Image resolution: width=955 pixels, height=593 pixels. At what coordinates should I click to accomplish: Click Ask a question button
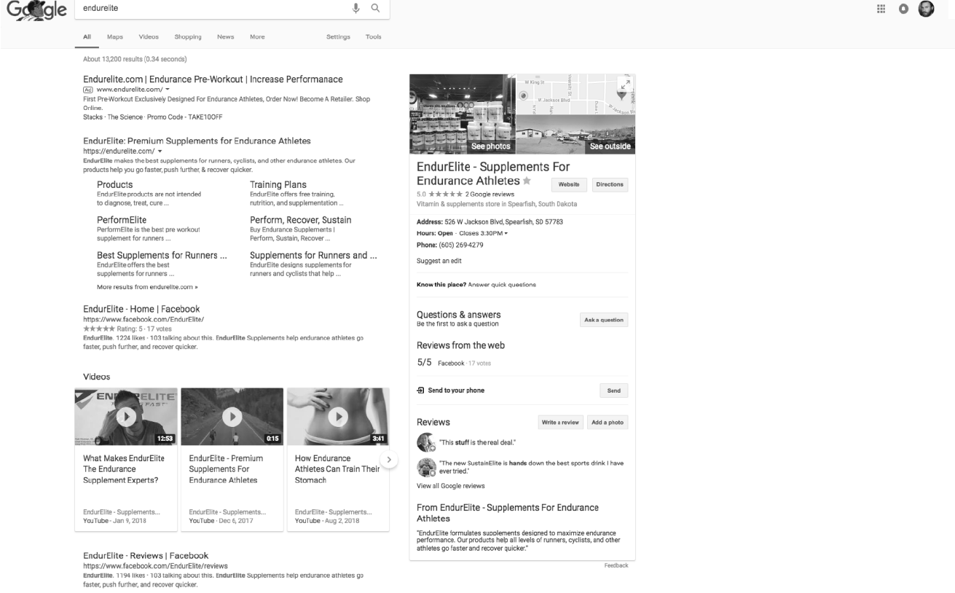604,320
